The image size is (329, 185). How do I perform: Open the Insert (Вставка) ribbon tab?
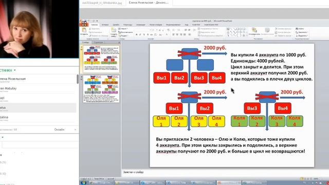pos(105,25)
